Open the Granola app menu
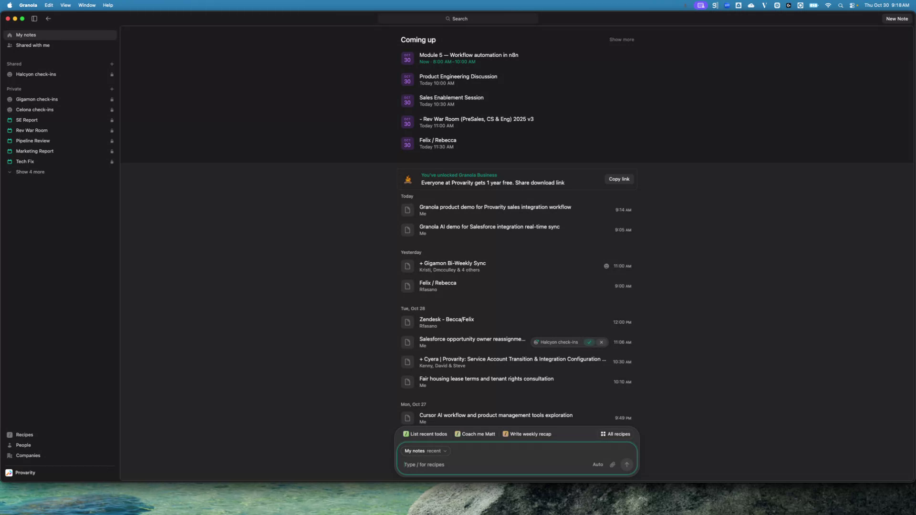The height and width of the screenshot is (515, 916). (28, 5)
